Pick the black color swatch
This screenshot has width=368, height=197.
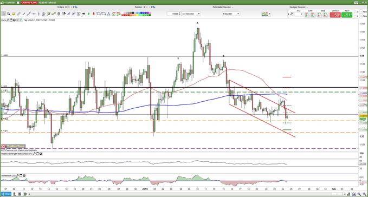(x=133, y=12)
